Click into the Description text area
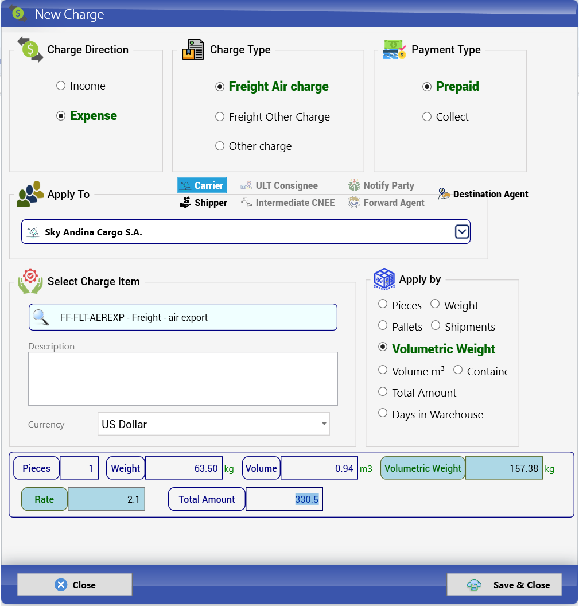Viewport: 579px width, 606px height. pyautogui.click(x=183, y=379)
